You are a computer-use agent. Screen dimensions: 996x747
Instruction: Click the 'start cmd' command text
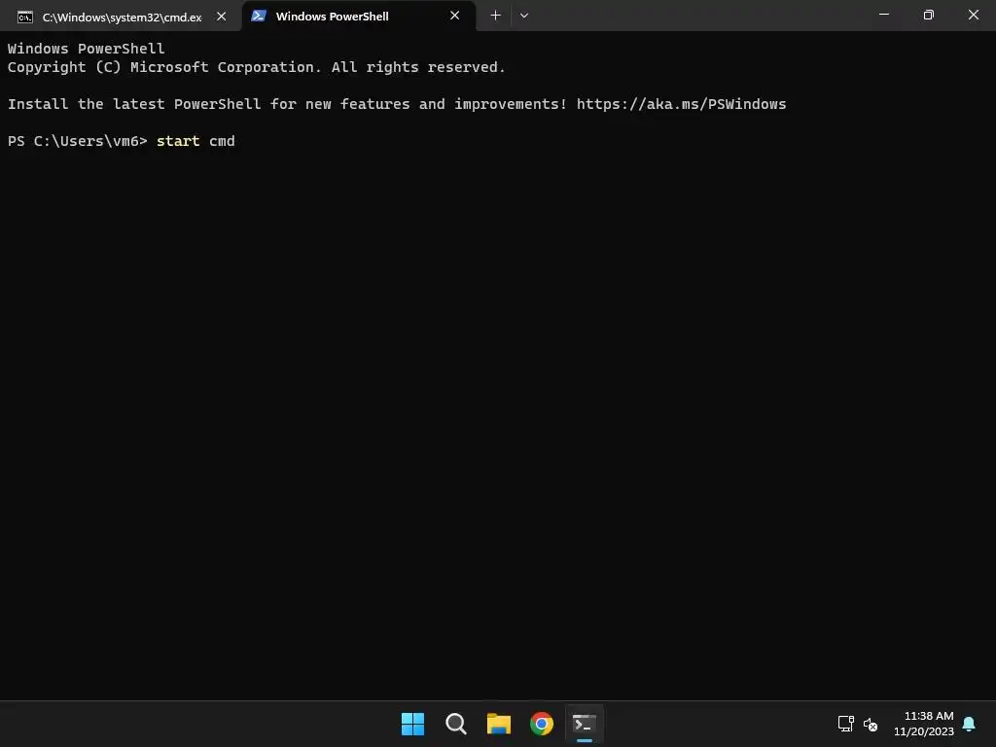[196, 141]
